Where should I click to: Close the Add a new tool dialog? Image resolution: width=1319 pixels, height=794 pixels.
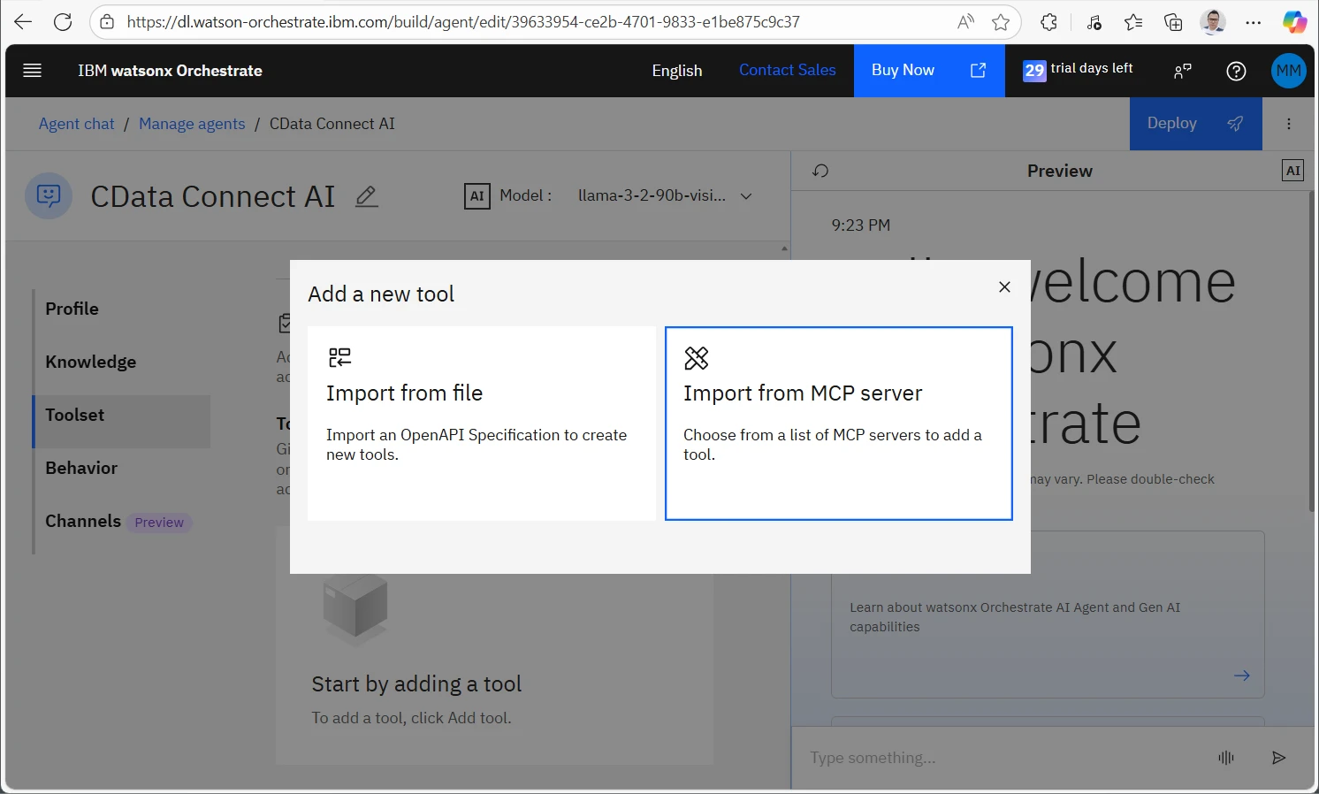[x=1004, y=287]
